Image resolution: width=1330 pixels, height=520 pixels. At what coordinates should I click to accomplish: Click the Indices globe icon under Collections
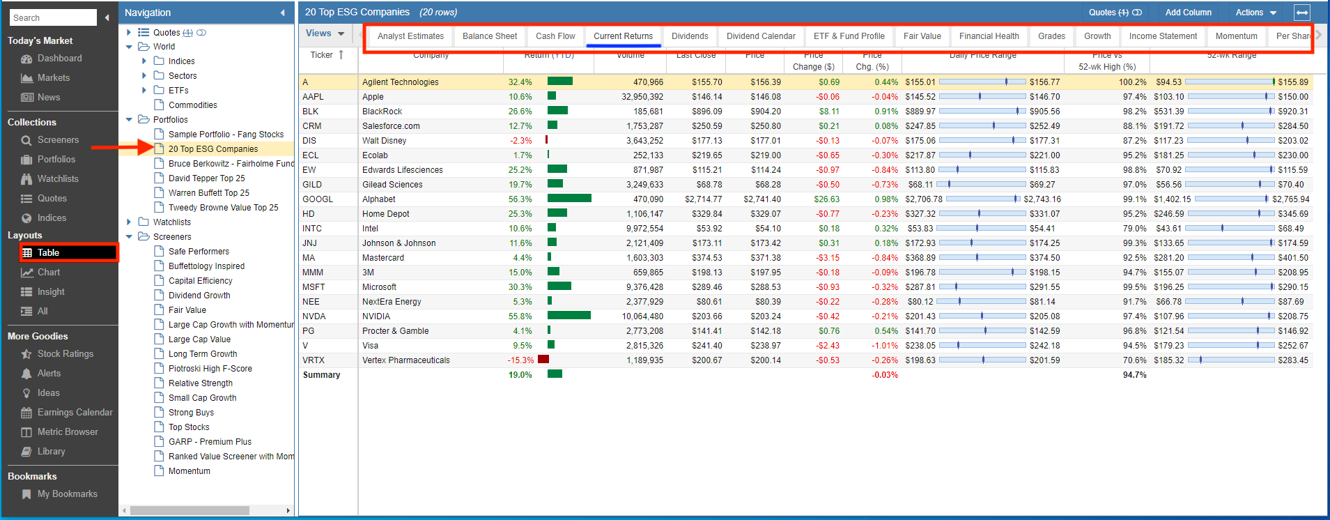tap(26, 218)
